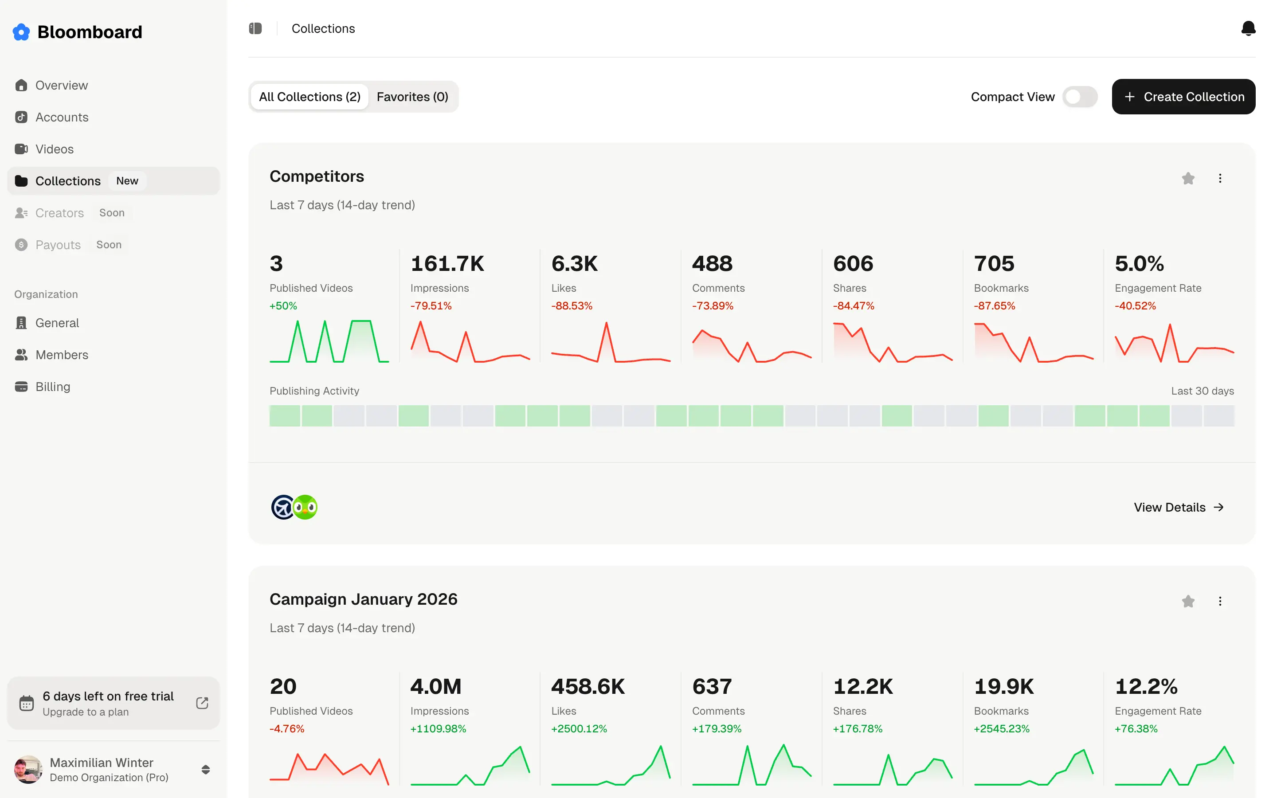Select the Accounts section in the sidebar
Image resolution: width=1277 pixels, height=798 pixels.
(62, 117)
